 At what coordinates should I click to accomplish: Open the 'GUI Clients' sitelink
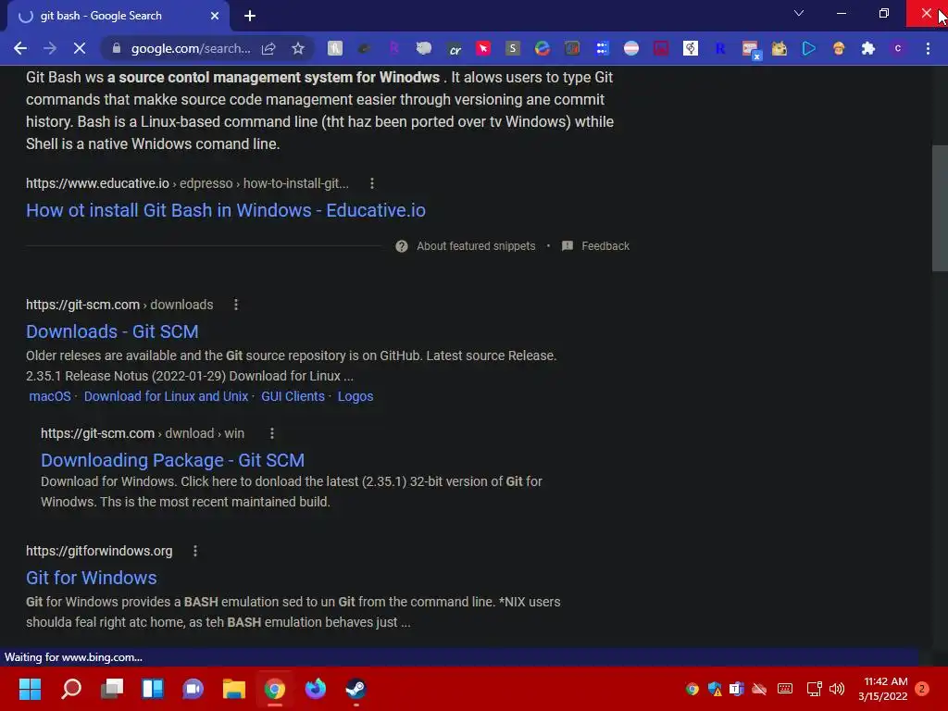(293, 396)
